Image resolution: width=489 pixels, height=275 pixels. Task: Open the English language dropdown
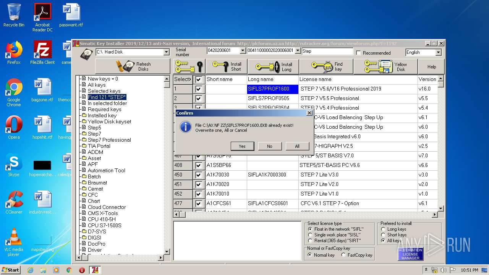(x=438, y=52)
